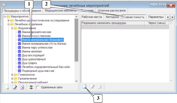Click the green arrows move icon
Screen dimensions: 177x103
tap(31, 87)
